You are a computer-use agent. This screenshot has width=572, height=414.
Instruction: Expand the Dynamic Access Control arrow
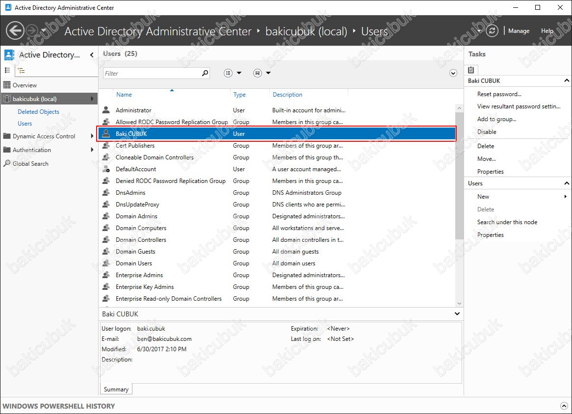click(x=92, y=136)
